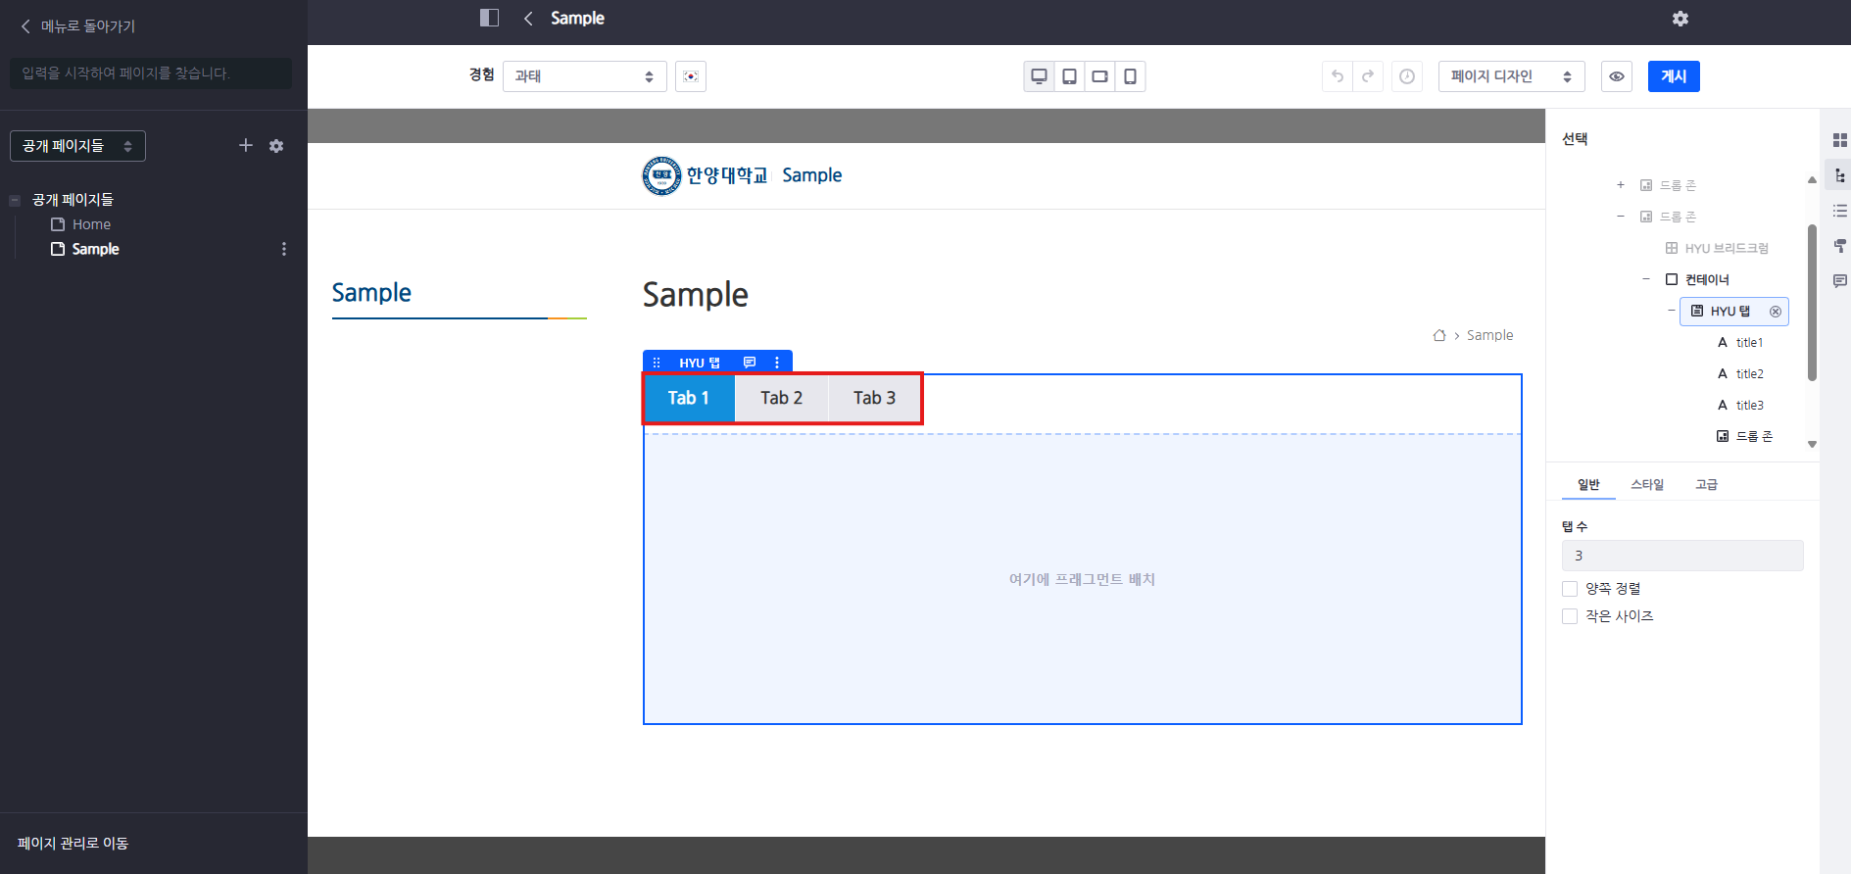Click the 탭 수 input field

tap(1681, 556)
